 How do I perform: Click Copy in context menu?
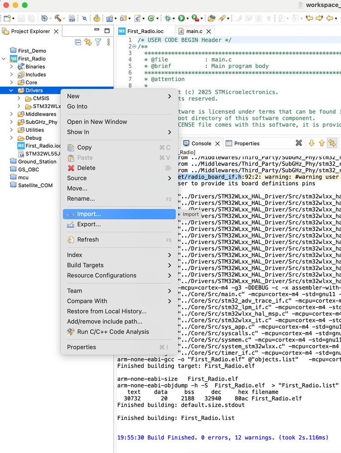[x=119, y=147]
